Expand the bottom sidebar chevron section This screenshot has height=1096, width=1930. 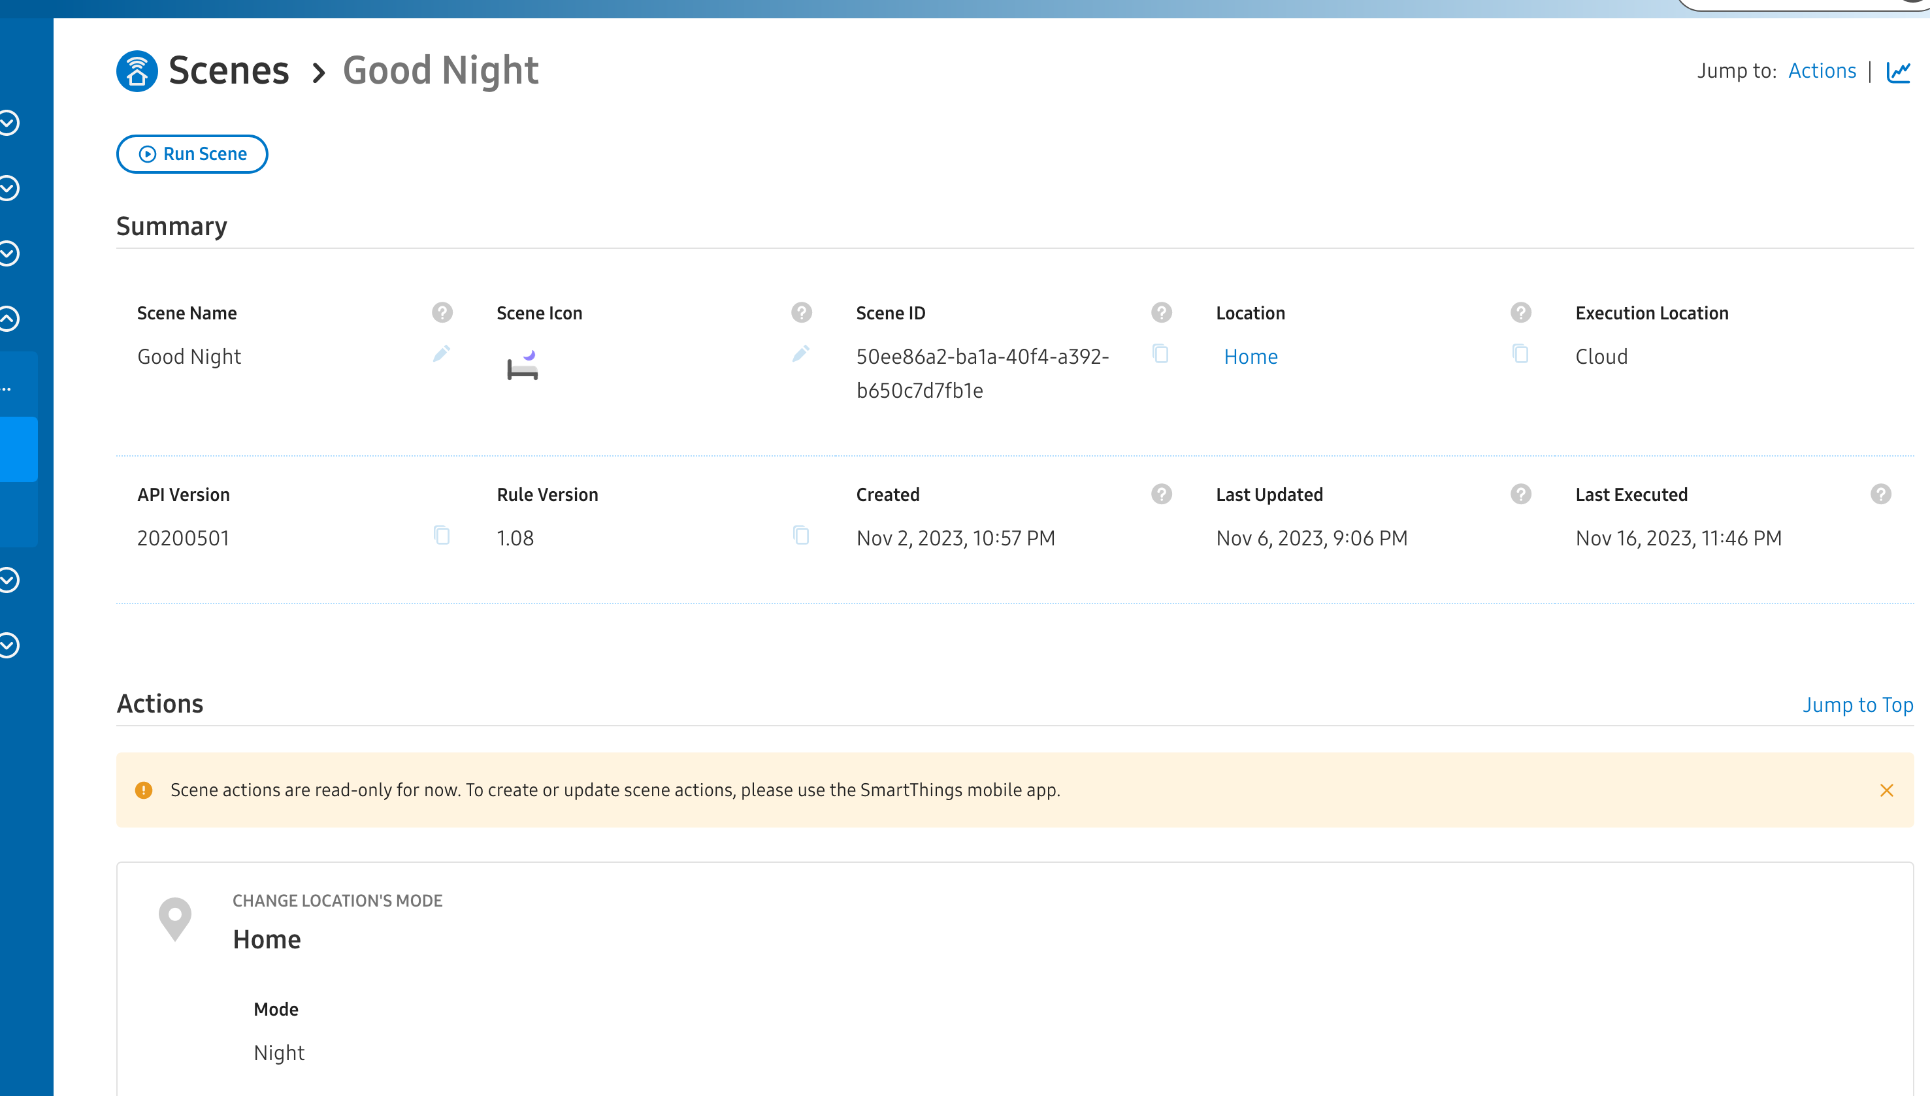(x=9, y=645)
